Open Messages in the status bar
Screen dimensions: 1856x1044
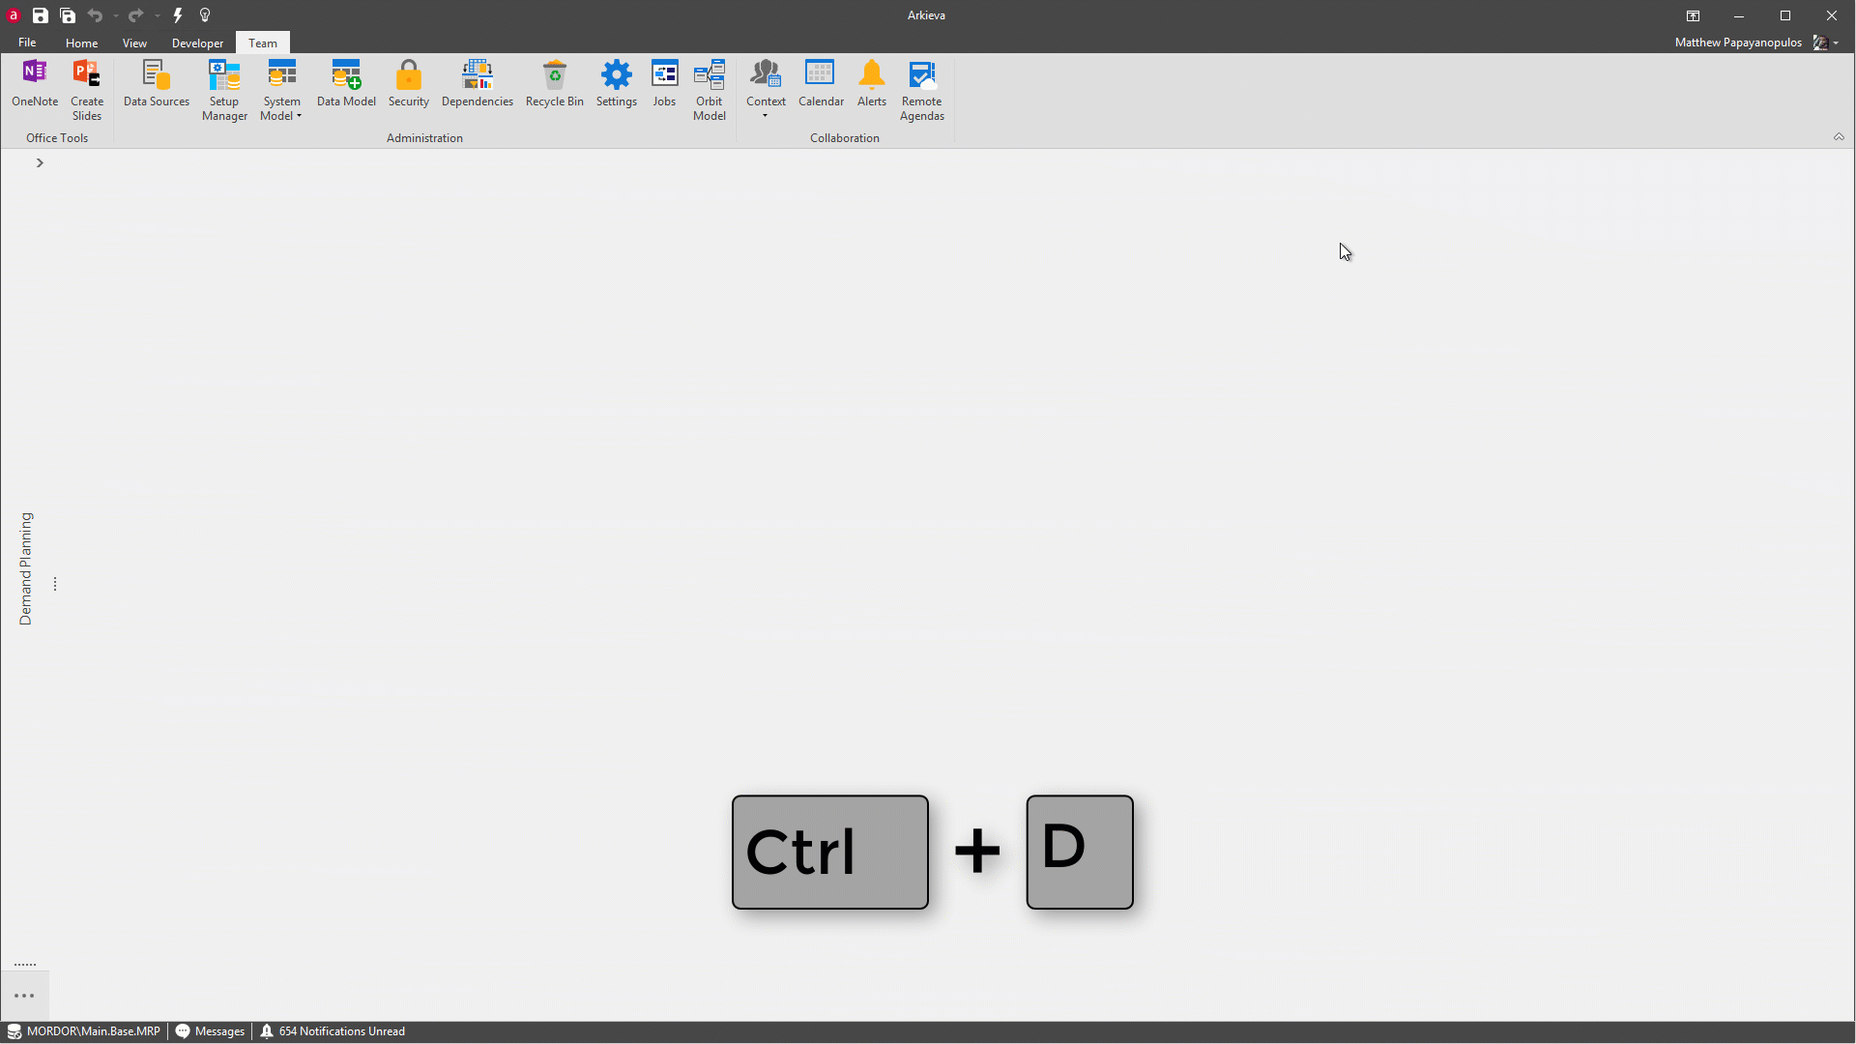click(210, 1031)
